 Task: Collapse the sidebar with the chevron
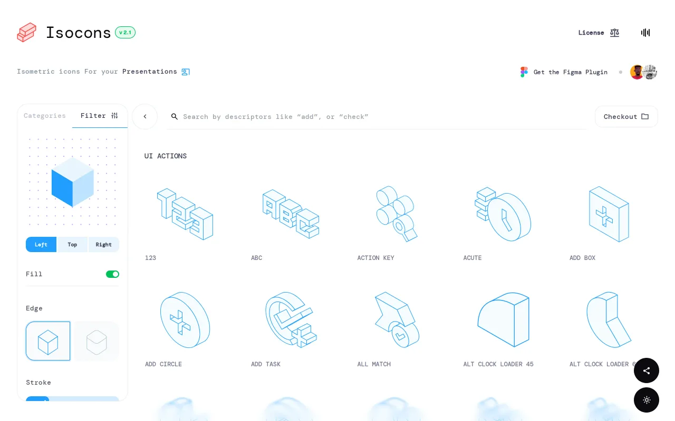click(145, 117)
